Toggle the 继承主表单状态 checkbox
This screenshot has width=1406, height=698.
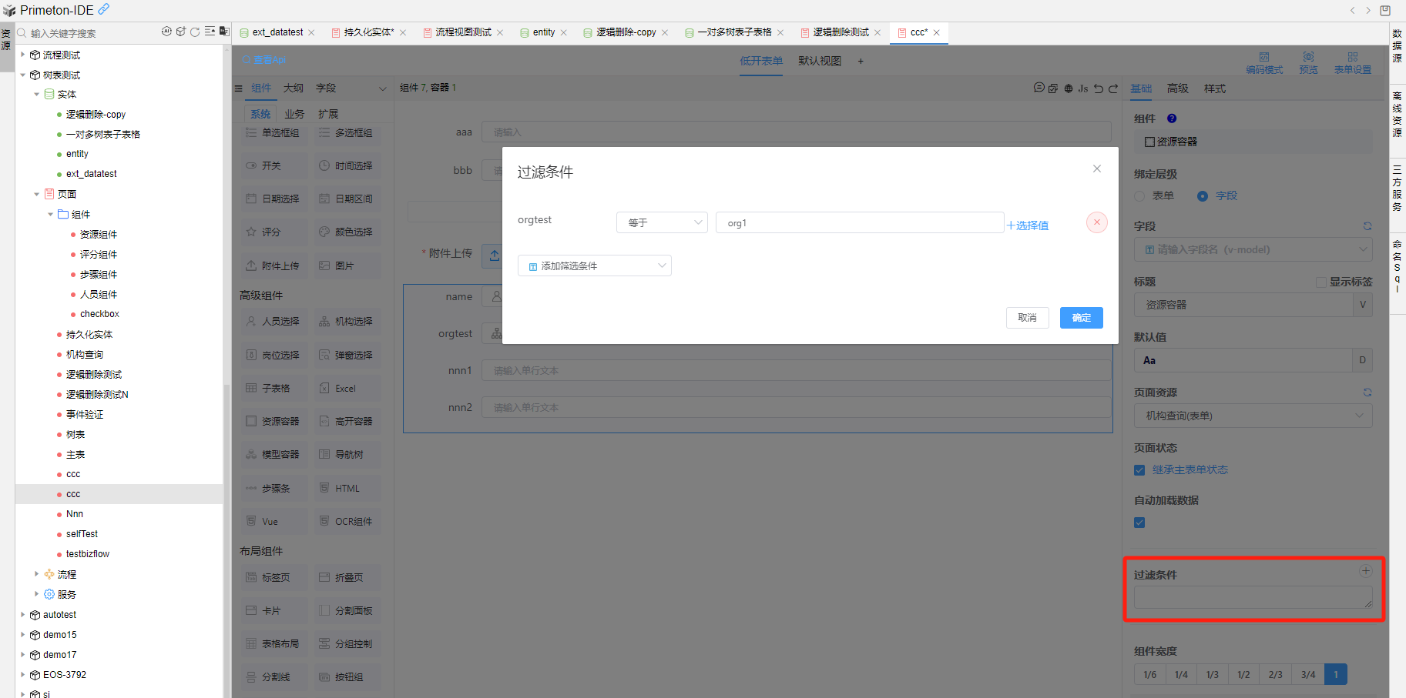[x=1139, y=470]
